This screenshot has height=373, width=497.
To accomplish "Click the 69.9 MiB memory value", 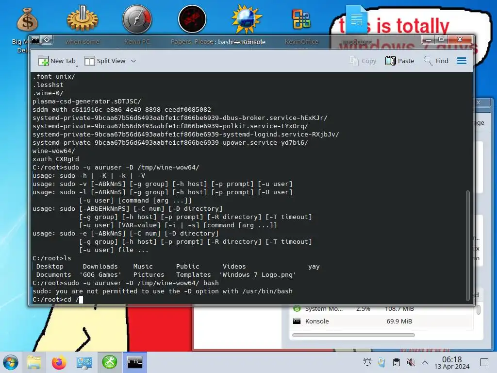I will tap(399, 322).
